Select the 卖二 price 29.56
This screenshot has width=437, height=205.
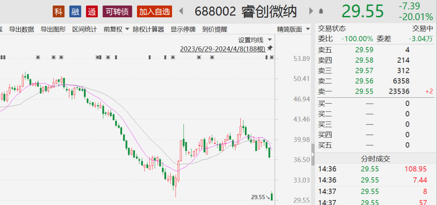(364, 81)
